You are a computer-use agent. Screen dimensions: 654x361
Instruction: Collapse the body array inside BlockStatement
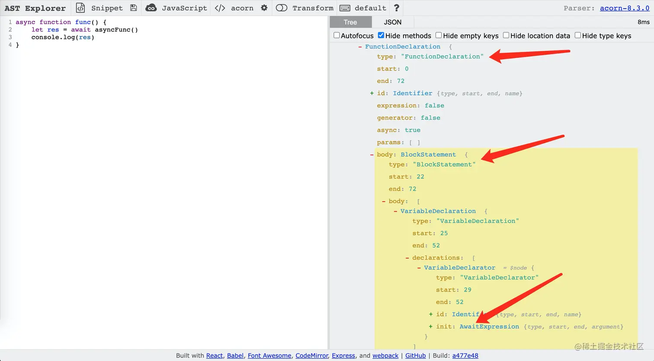coord(384,201)
